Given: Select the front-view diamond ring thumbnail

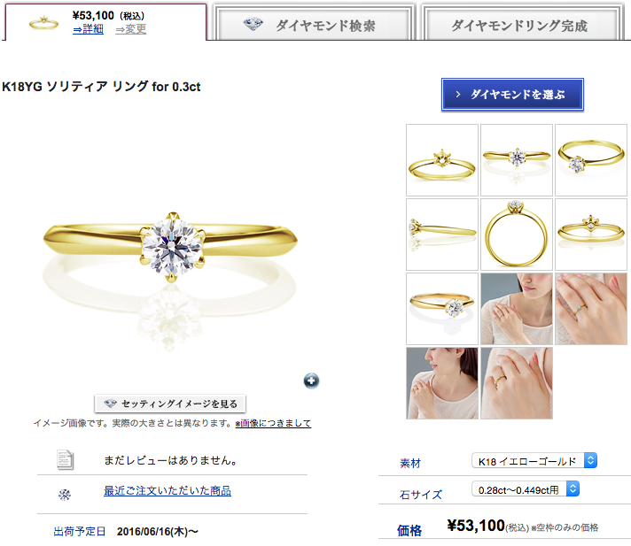Looking at the screenshot, I should 517,160.
